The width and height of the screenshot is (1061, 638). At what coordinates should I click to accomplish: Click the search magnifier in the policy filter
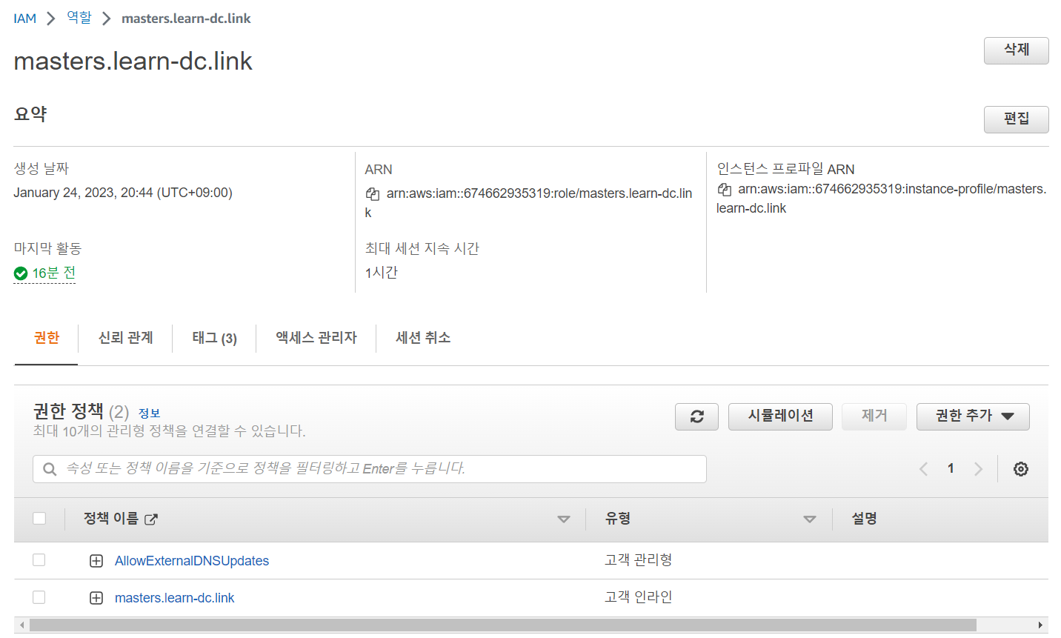[x=49, y=468]
